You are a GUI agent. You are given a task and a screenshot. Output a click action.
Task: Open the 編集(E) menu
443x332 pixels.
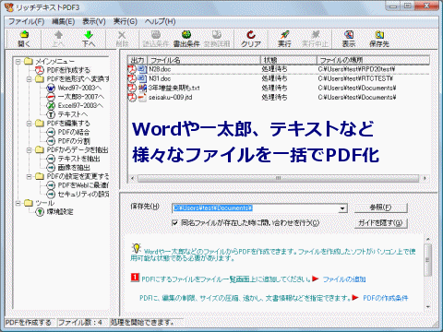[x=63, y=21]
